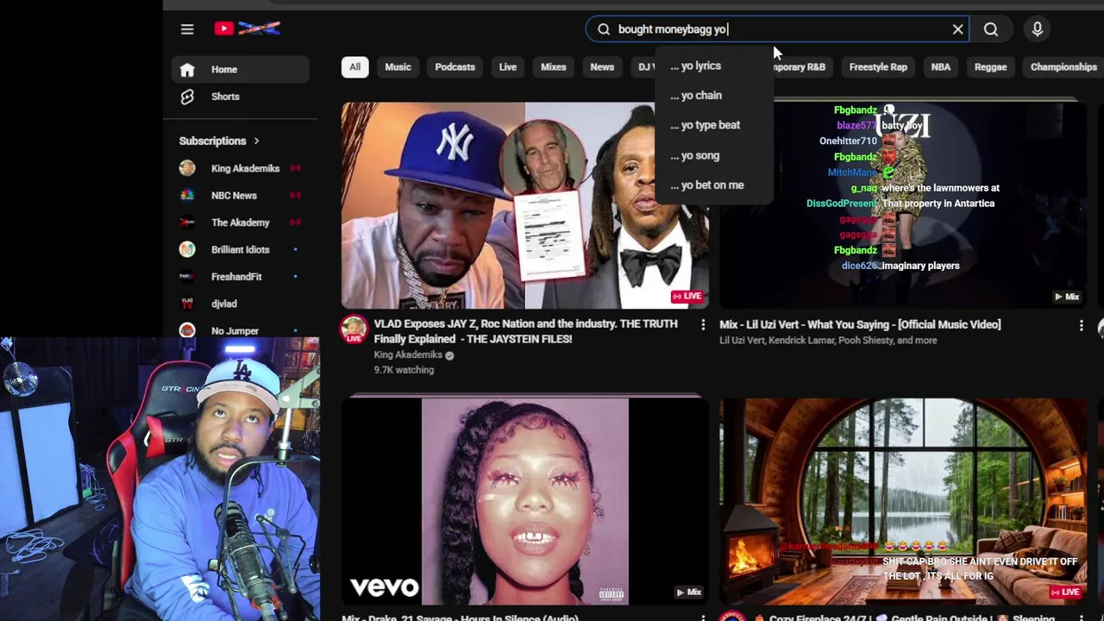The image size is (1104, 621).
Task: Choose 'yo bet on me' suggestion
Action: click(714, 185)
